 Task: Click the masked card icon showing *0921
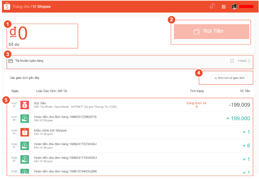pos(232,61)
